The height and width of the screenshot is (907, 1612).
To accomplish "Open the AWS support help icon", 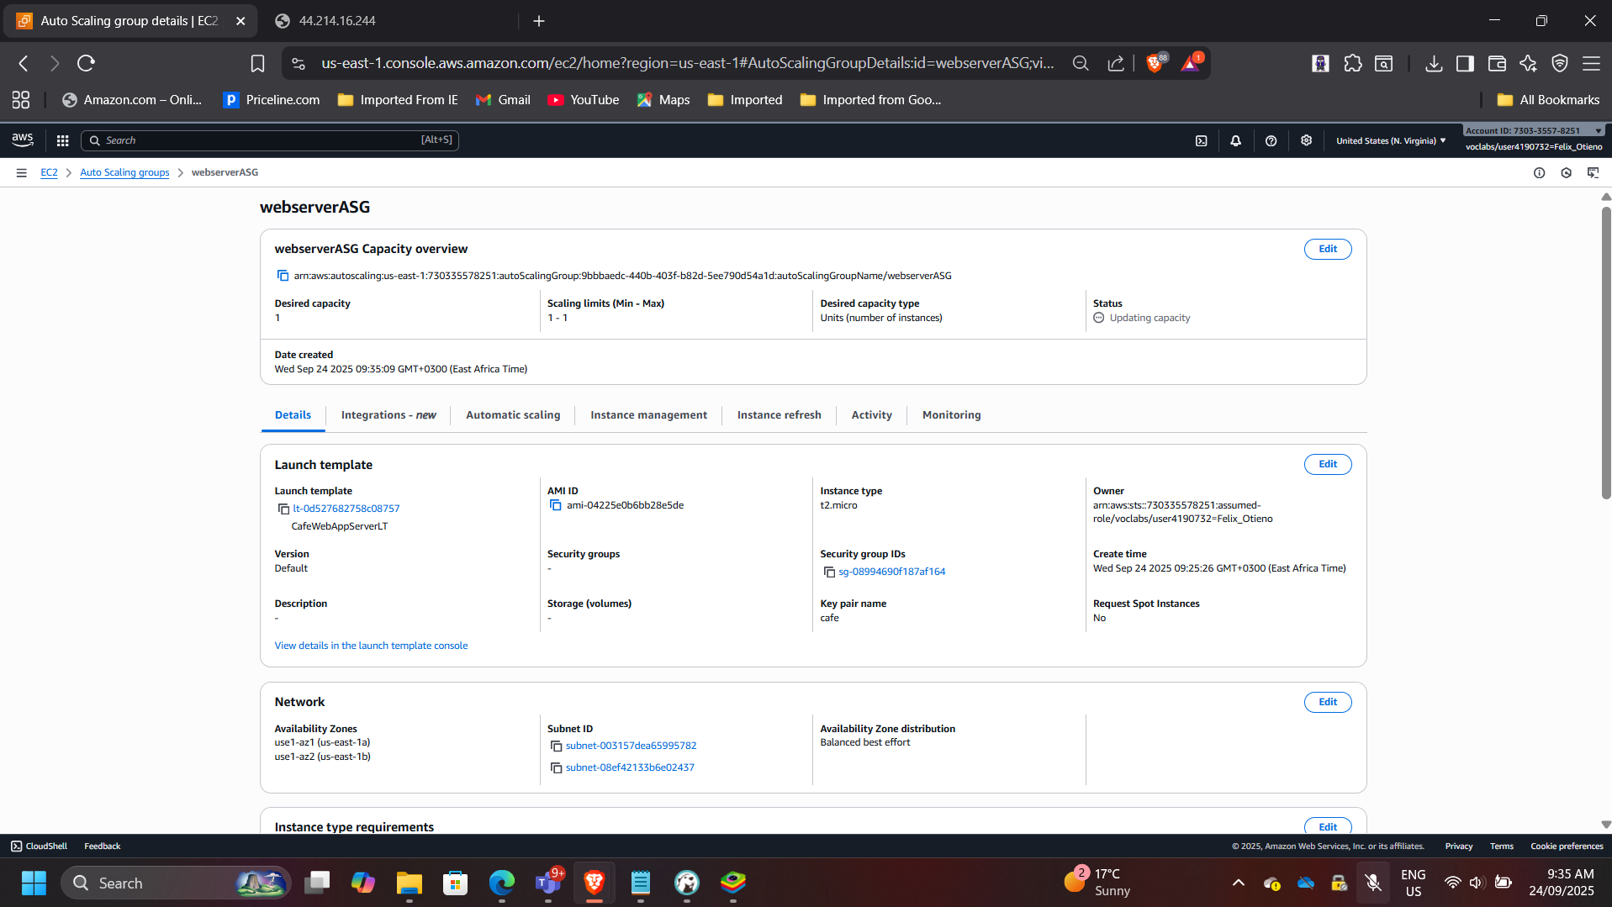I will point(1271,140).
